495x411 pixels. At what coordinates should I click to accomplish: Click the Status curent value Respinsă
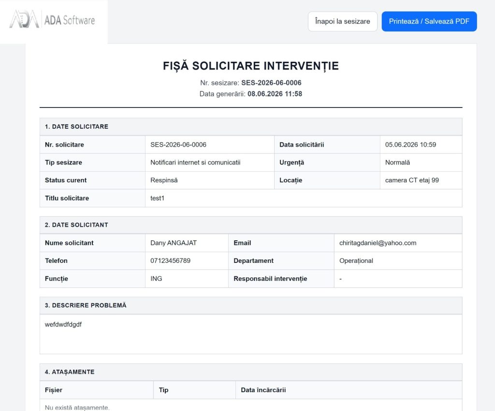pyautogui.click(x=164, y=180)
